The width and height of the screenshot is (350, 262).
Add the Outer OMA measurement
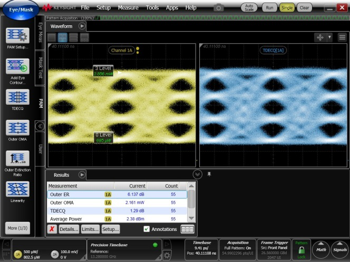point(17,128)
